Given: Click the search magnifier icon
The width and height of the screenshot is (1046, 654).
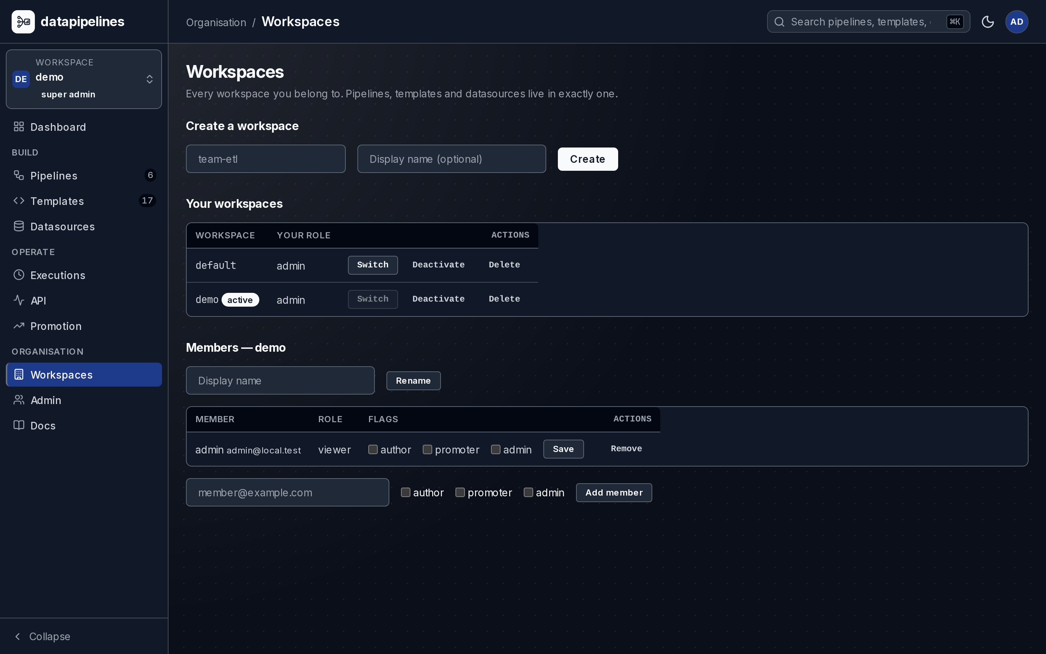Looking at the screenshot, I should coord(779,22).
